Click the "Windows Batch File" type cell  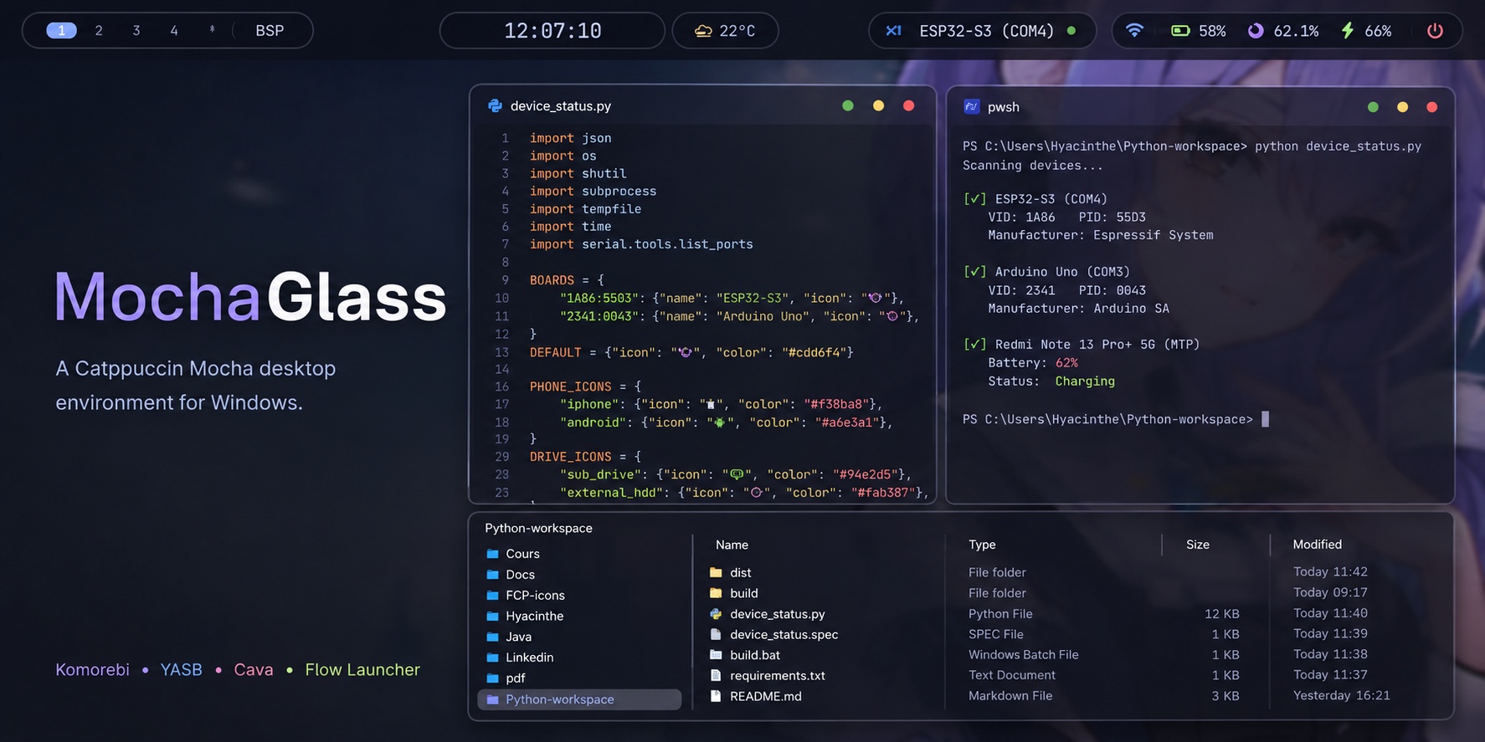[x=1023, y=655]
